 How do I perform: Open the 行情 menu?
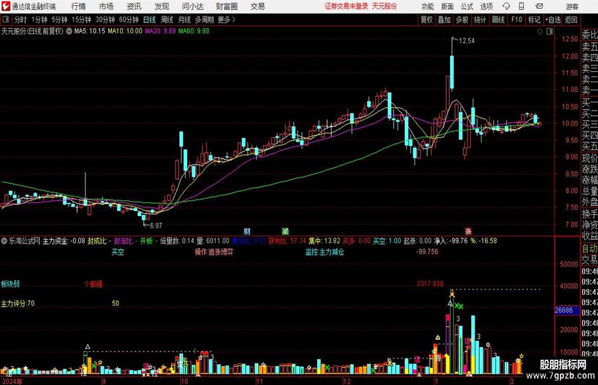click(x=78, y=6)
